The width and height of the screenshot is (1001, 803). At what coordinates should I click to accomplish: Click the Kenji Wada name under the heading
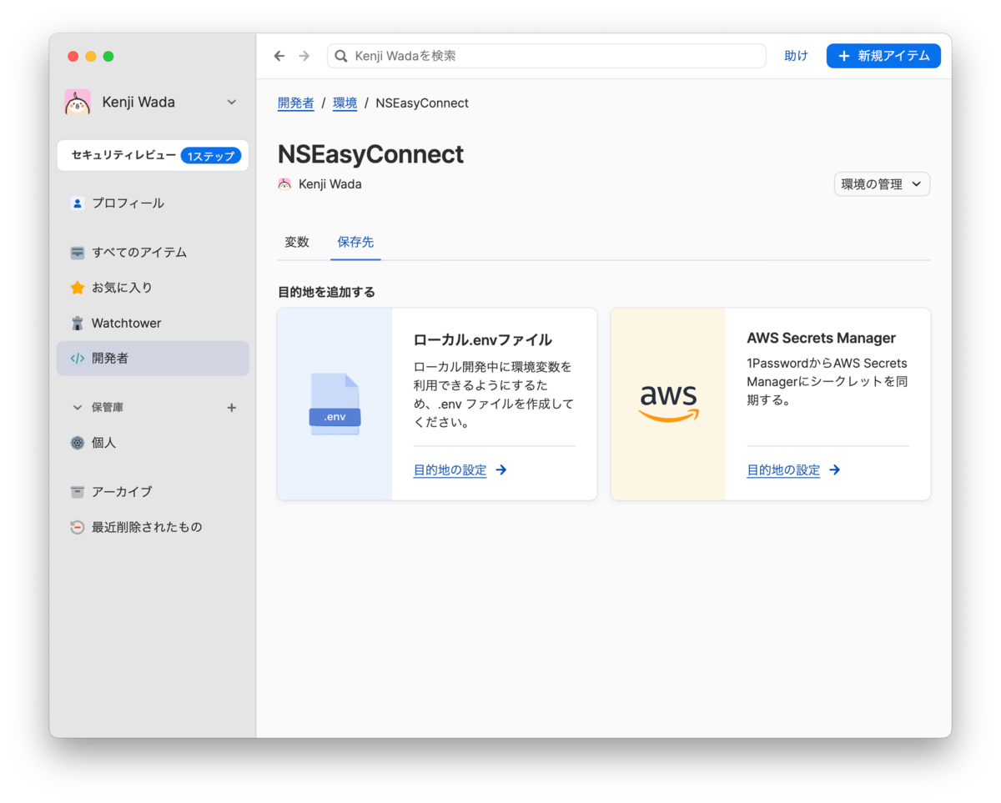pyautogui.click(x=330, y=184)
